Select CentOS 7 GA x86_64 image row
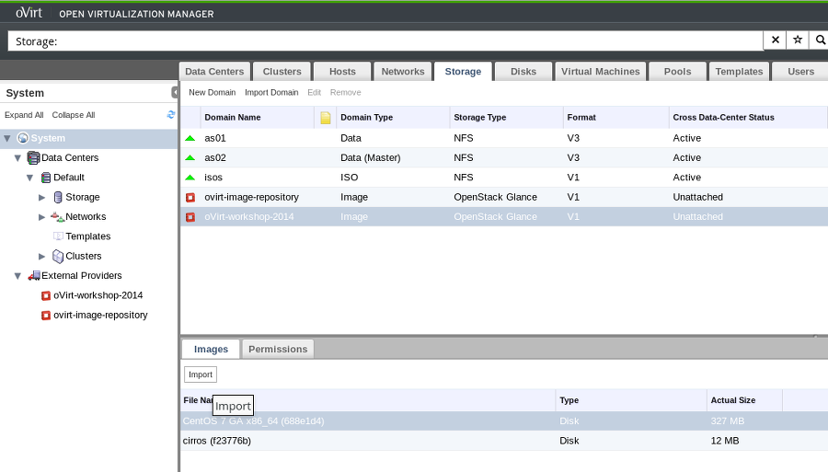Image resolution: width=828 pixels, height=472 pixels. point(504,421)
